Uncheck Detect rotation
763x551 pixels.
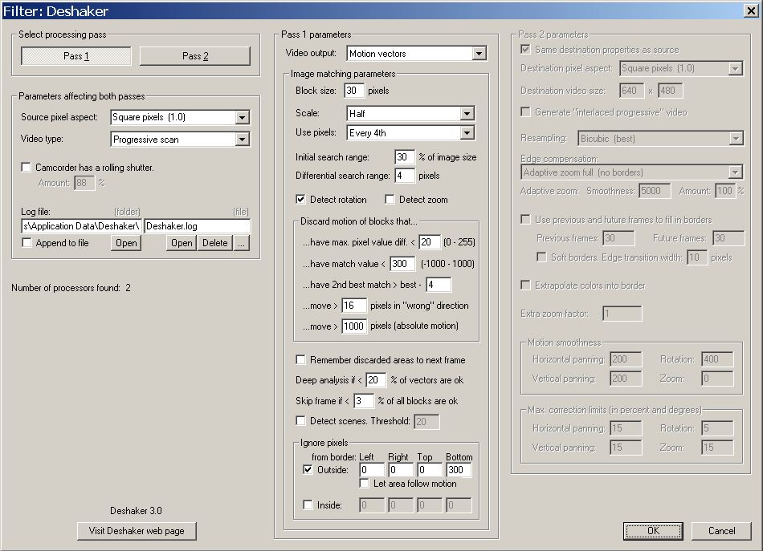point(300,199)
